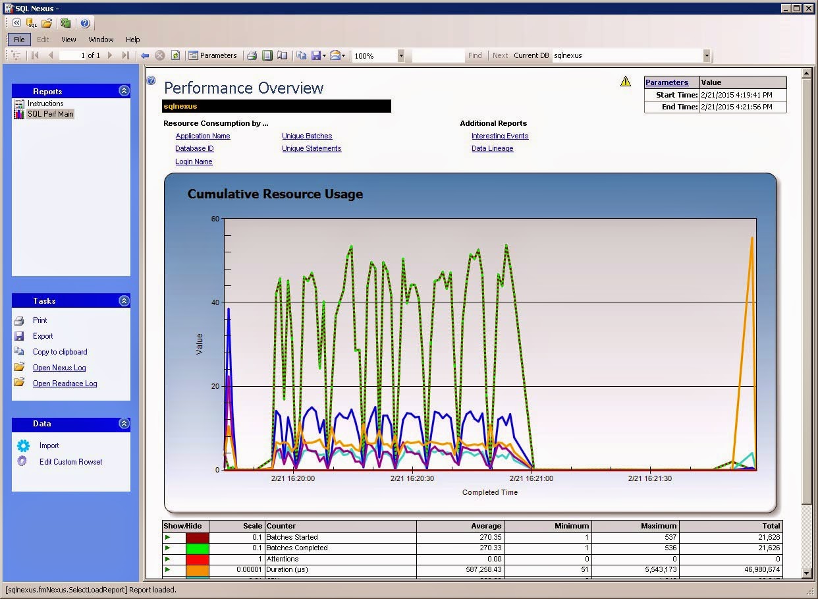Viewport: 818px width, 599px height.
Task: Open the Help menu
Action: click(132, 40)
